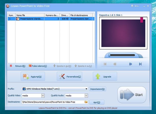Expand the Qualità Video dropdown
The width and height of the screenshot is (156, 114).
43,96
